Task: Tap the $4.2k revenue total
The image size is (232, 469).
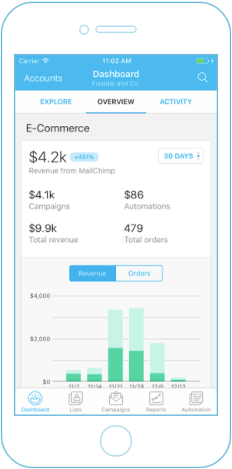Action: (47, 157)
